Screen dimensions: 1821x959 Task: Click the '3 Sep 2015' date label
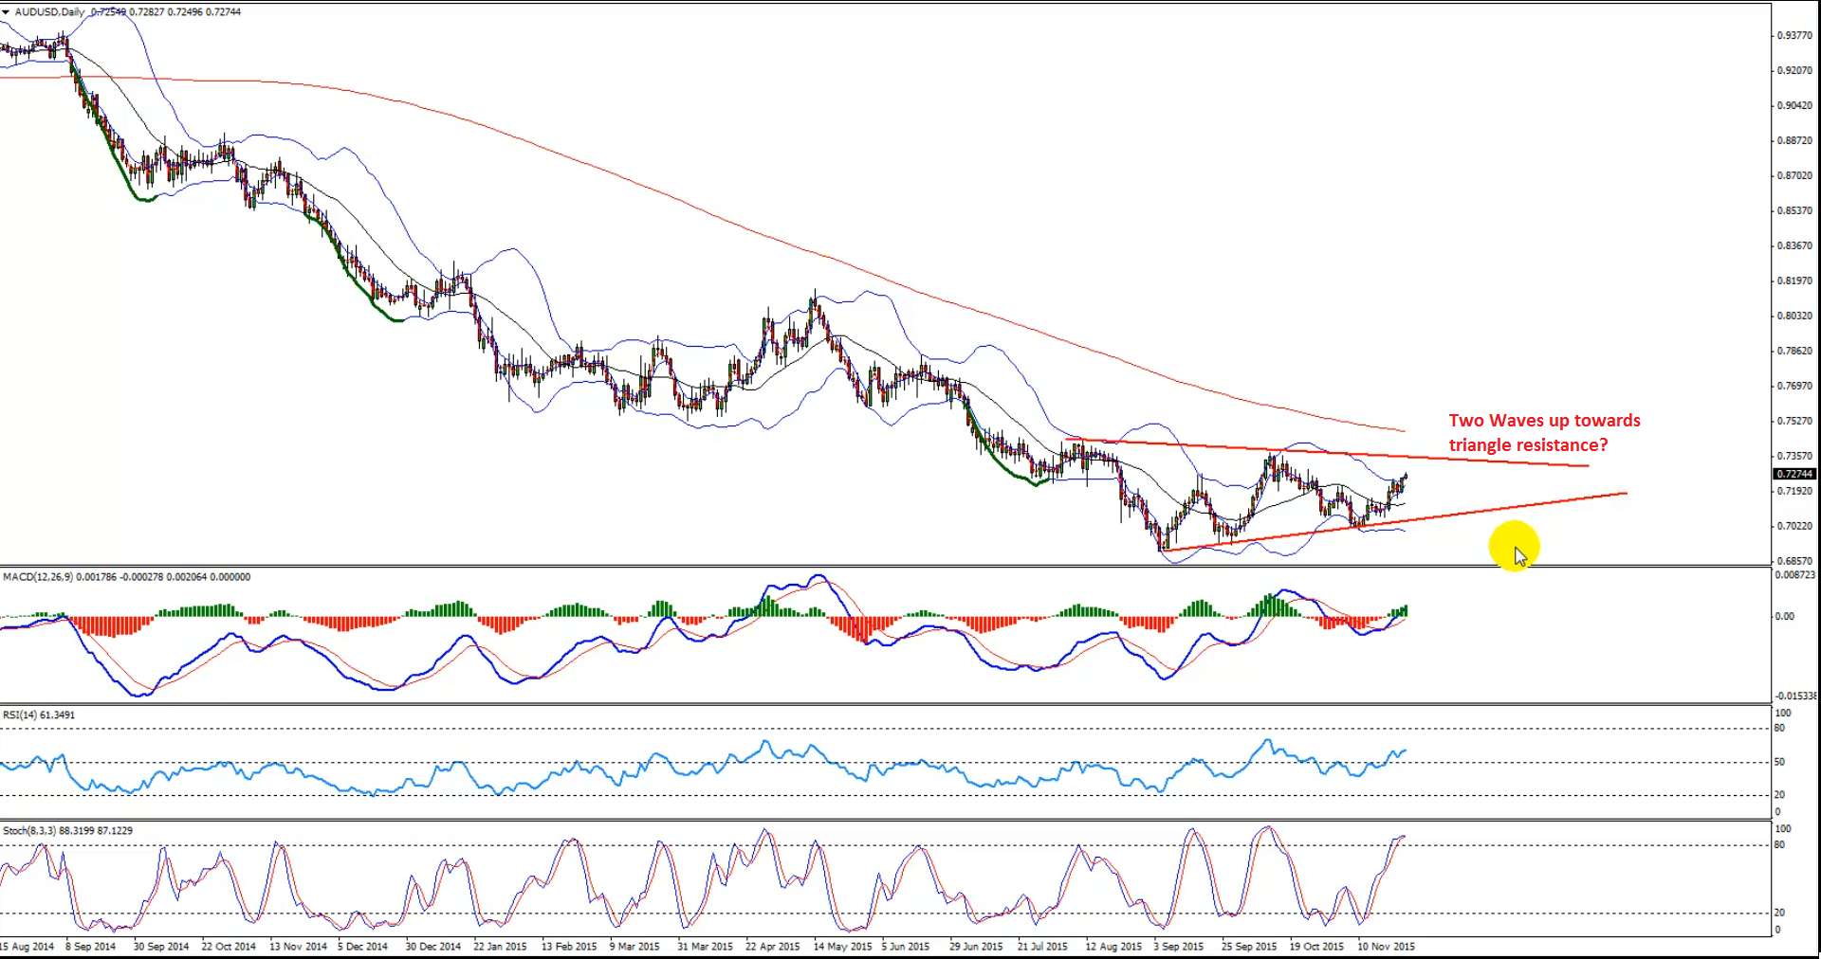[x=1178, y=947]
